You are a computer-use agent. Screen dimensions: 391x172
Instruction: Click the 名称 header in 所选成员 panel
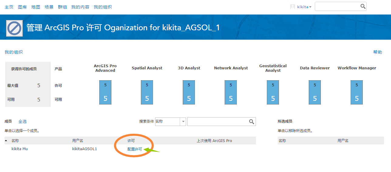[x=282, y=141]
